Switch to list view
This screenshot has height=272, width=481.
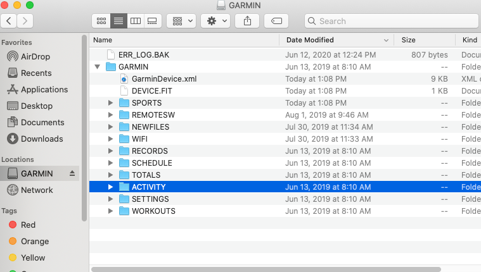tap(119, 21)
